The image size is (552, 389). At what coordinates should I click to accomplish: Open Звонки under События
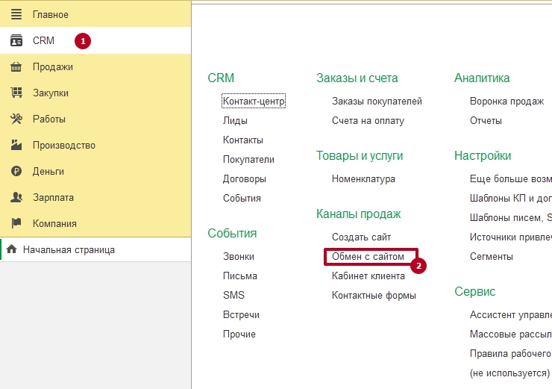[238, 256]
